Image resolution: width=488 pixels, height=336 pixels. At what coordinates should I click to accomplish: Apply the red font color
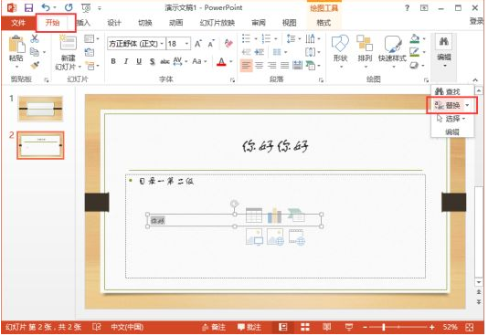coord(221,61)
